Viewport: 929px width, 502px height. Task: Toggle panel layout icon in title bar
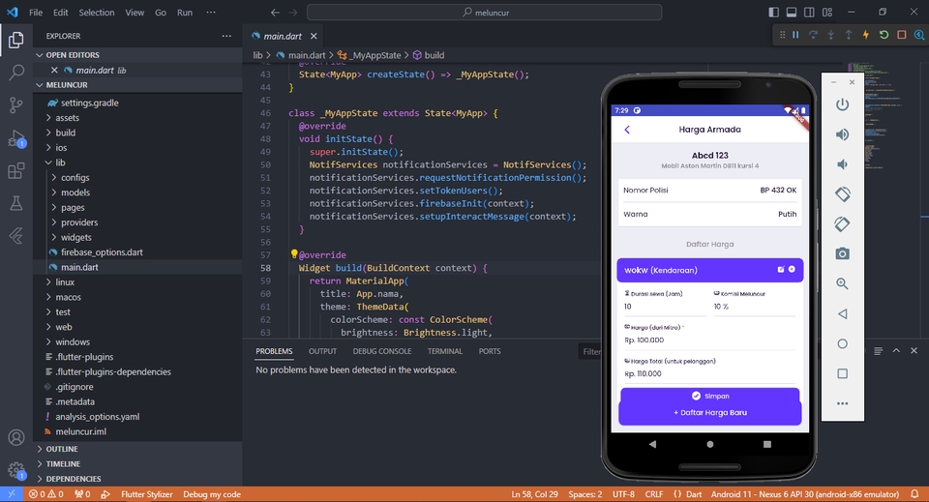(x=792, y=12)
